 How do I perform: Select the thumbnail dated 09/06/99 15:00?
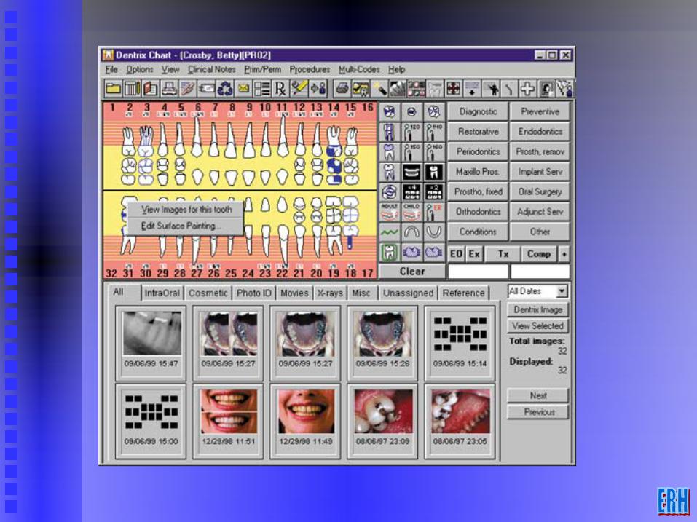coord(151,421)
